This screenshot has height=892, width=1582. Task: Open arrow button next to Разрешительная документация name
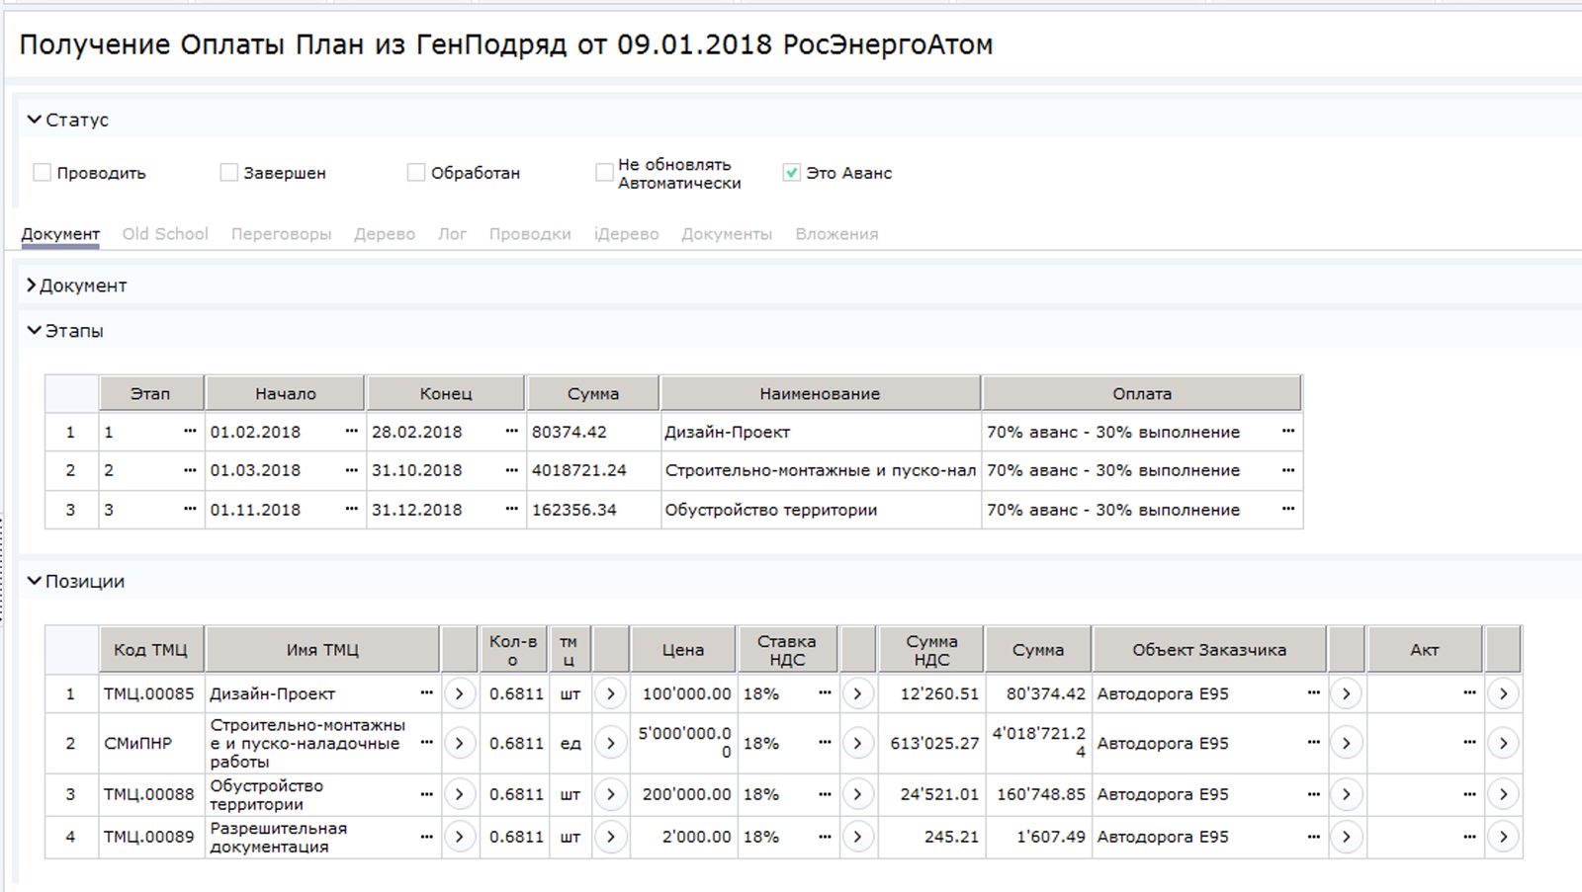(x=460, y=837)
